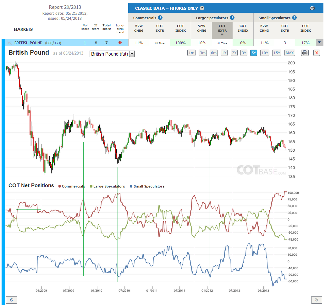
Task: Select the 5Y time range
Action: pos(254,53)
